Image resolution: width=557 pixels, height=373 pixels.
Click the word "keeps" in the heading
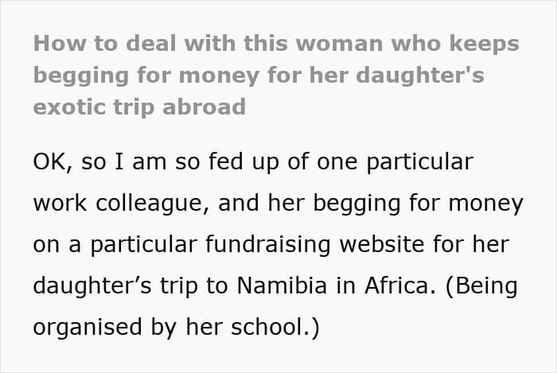click(484, 45)
